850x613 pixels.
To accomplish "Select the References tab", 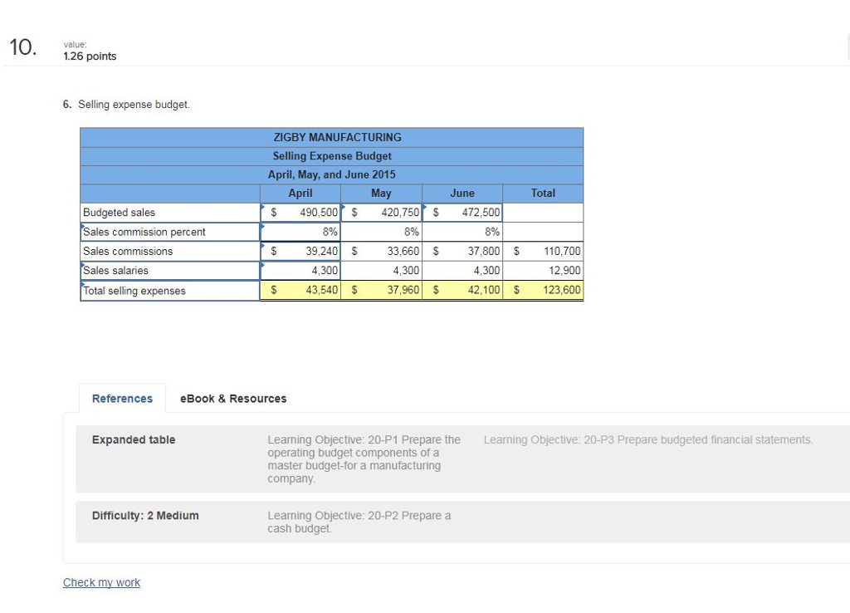I will (x=122, y=399).
